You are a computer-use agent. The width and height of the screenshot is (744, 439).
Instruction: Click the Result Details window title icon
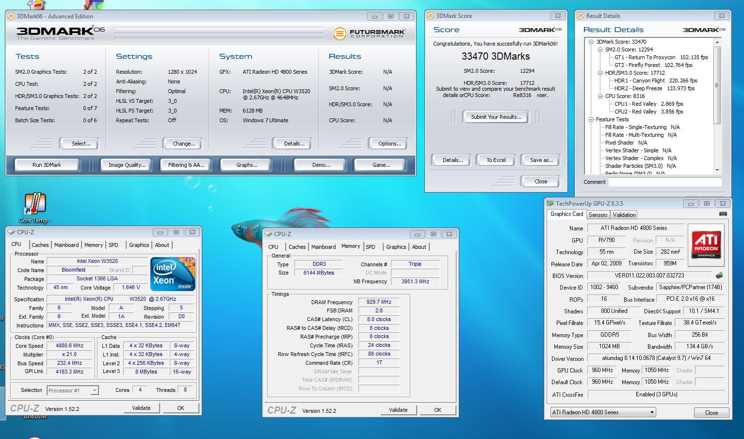[581, 16]
